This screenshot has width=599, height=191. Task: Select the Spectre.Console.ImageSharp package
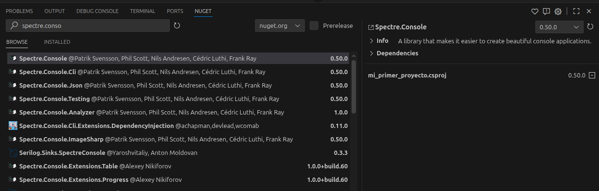point(178,140)
